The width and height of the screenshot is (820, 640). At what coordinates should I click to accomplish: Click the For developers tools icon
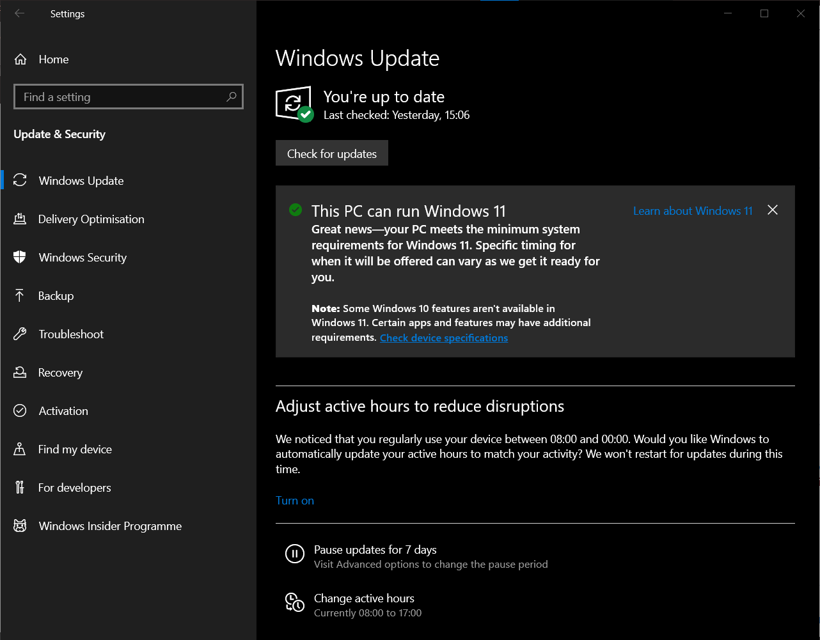(x=20, y=487)
